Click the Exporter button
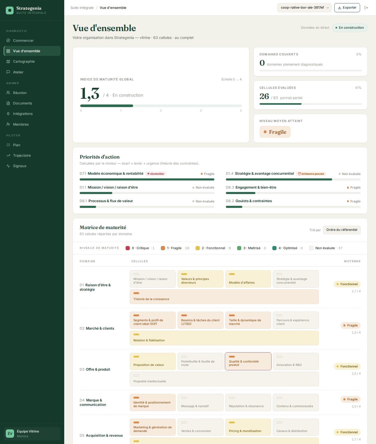This screenshot has height=444, width=376. 347,8
